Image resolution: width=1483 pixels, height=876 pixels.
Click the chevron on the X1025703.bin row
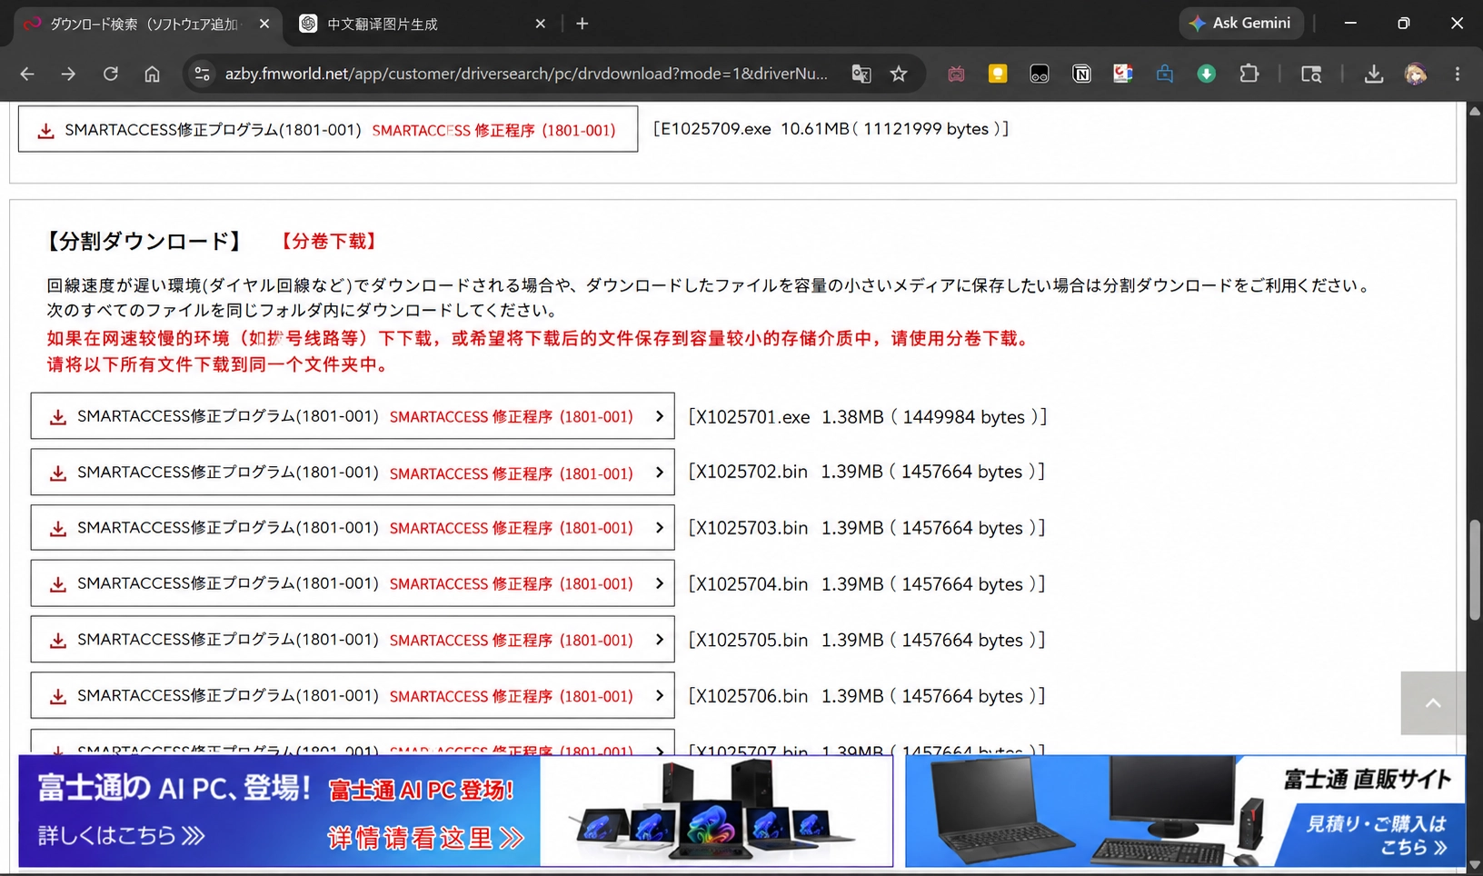[660, 528]
